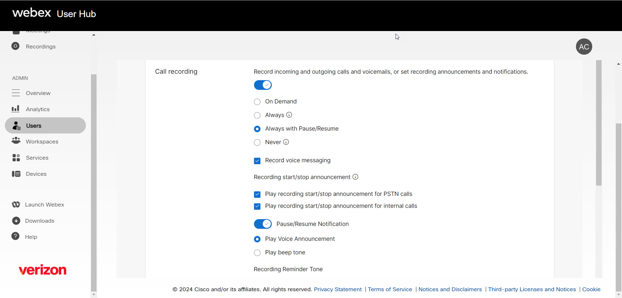
Task: Click the Services grid icon
Action: pos(16,157)
